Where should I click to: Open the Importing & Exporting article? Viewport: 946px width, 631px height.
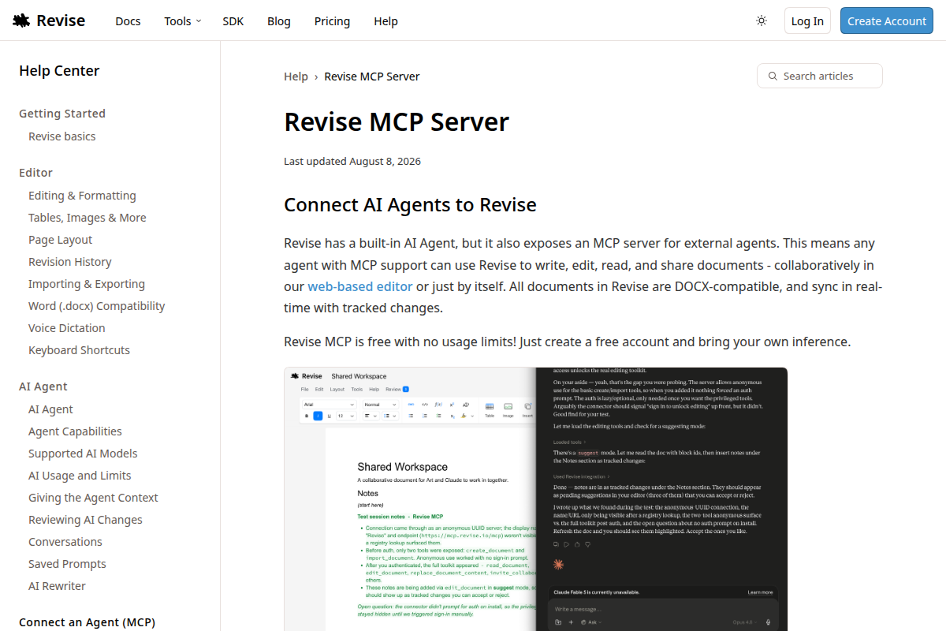(x=87, y=284)
